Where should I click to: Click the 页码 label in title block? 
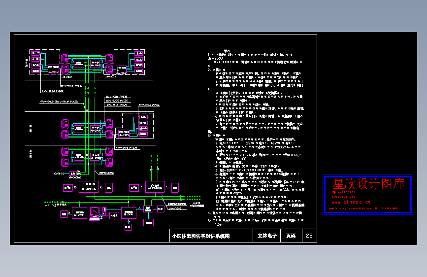click(291, 236)
